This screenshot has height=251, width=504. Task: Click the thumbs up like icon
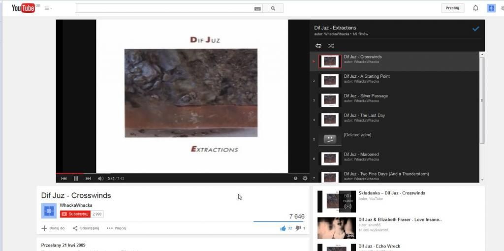(283, 228)
